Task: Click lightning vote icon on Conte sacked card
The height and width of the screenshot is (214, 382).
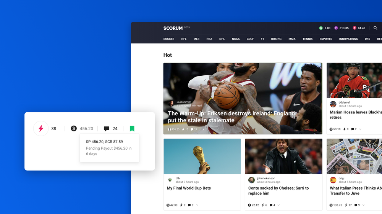Action: 263,205
